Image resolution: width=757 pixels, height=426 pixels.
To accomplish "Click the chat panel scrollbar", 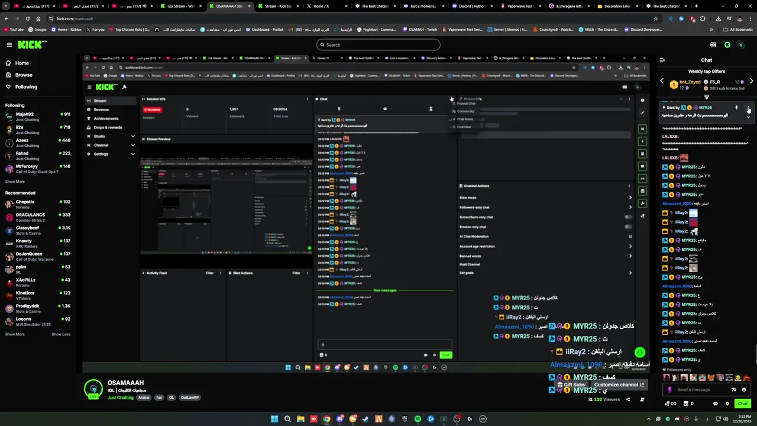I will pyautogui.click(x=755, y=354).
